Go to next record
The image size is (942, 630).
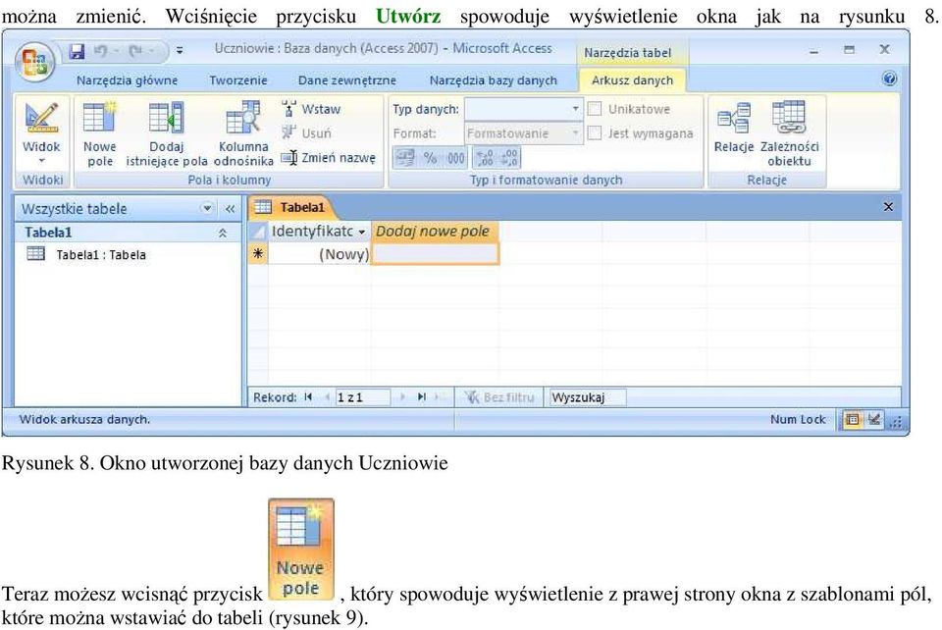402,397
